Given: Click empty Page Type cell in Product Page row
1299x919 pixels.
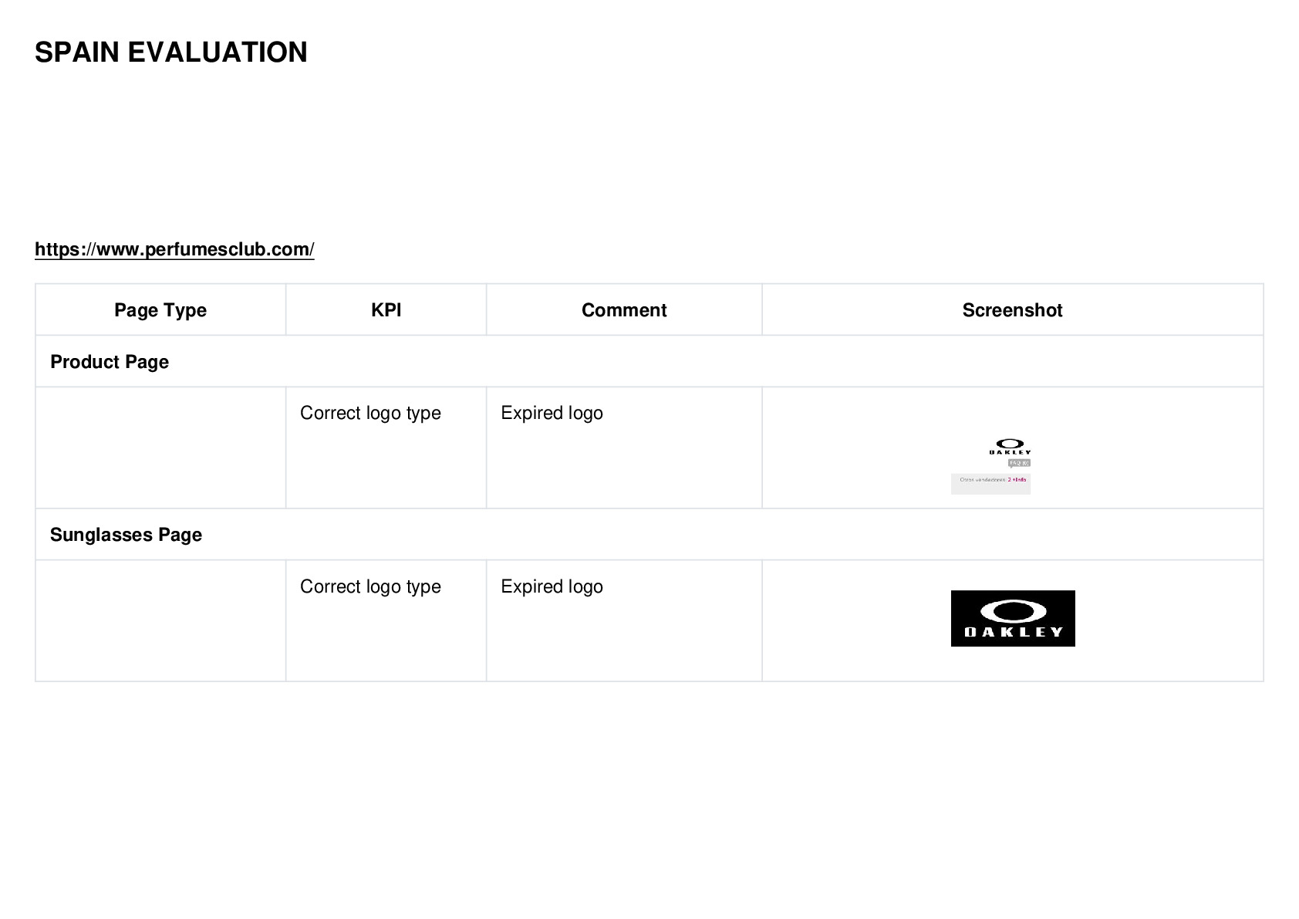Looking at the screenshot, I should pos(160,448).
